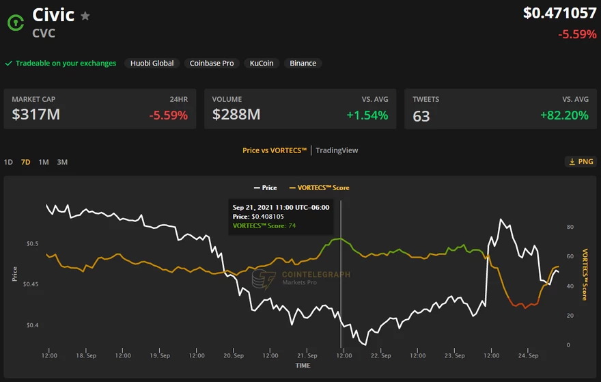Click the +1.54% volume versus average value
The image size is (601, 382).
click(x=367, y=115)
